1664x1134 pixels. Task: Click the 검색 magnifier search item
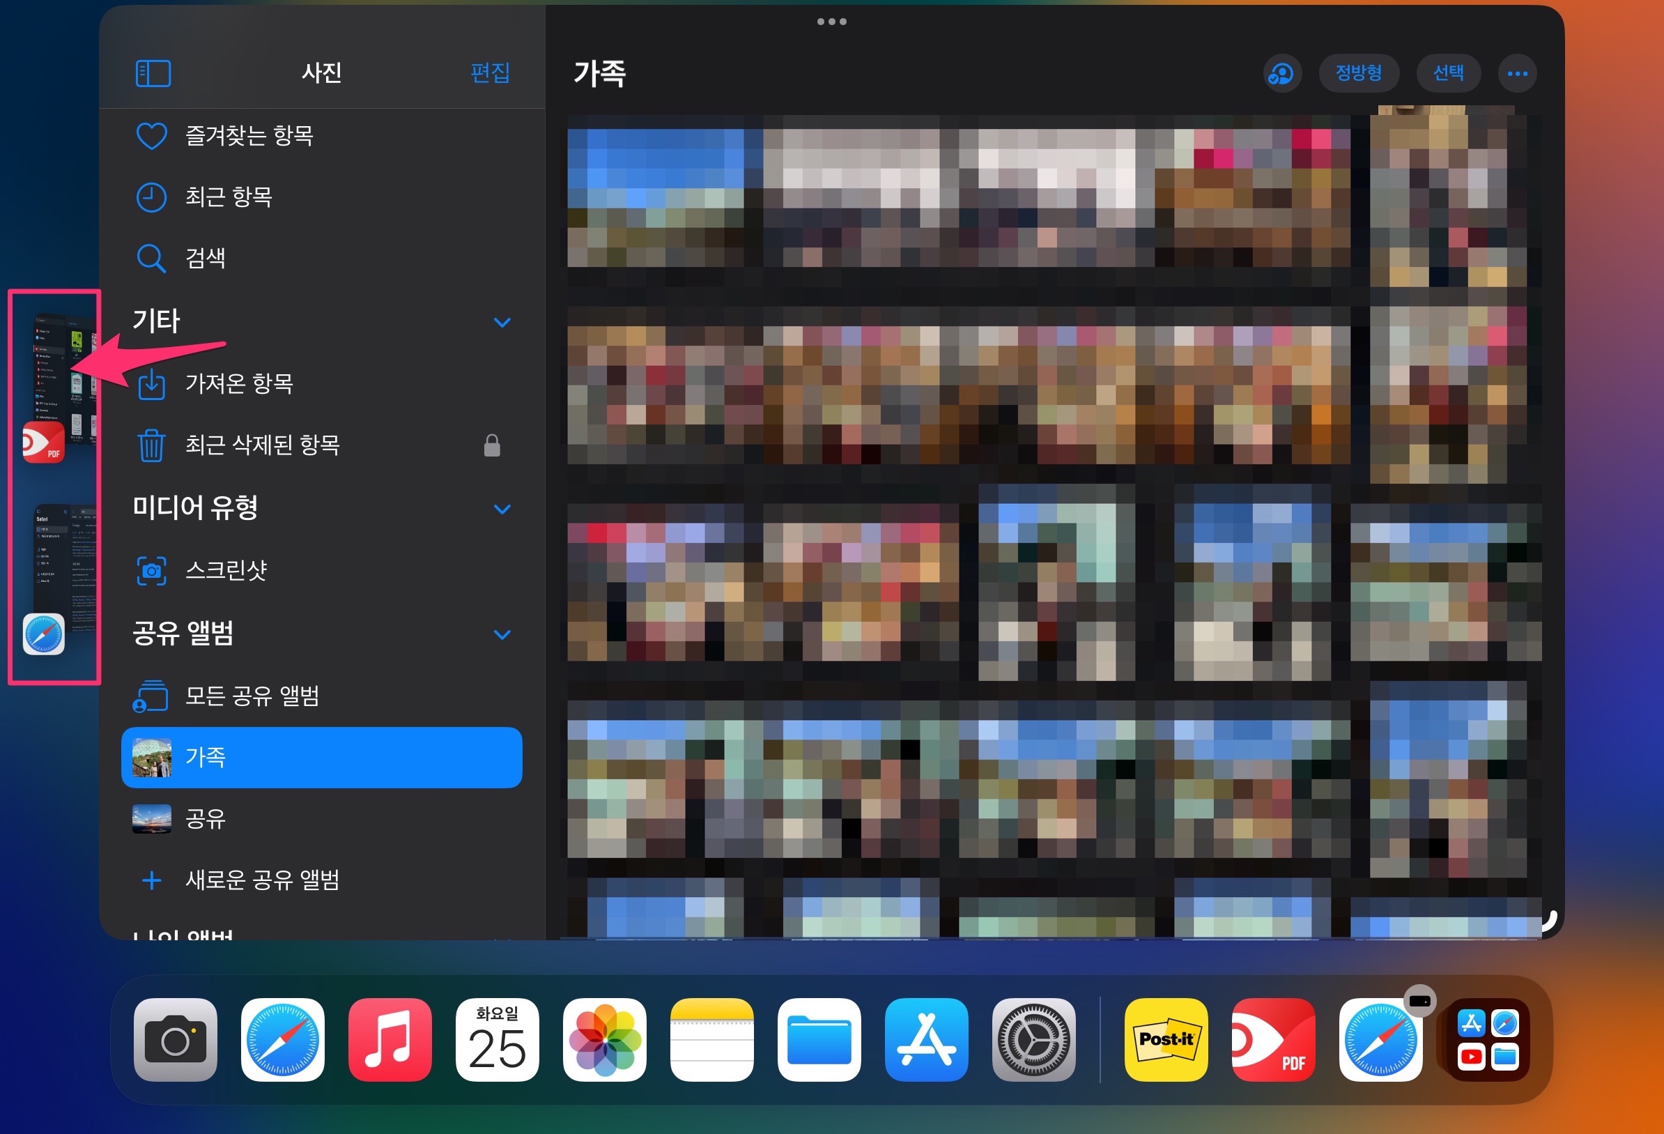pyautogui.click(x=205, y=258)
